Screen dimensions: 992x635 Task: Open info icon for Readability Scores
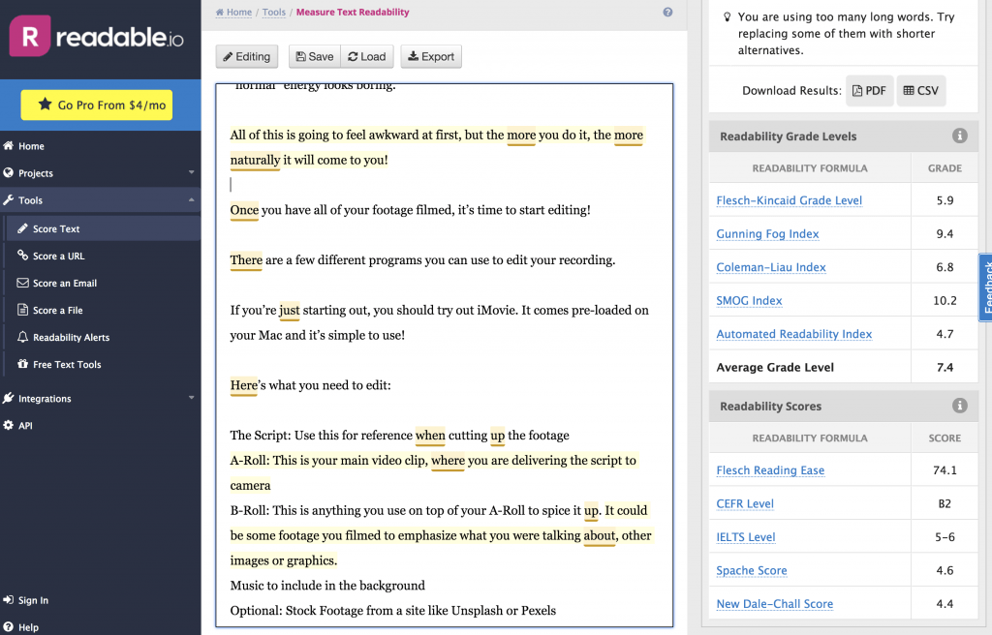(x=959, y=406)
